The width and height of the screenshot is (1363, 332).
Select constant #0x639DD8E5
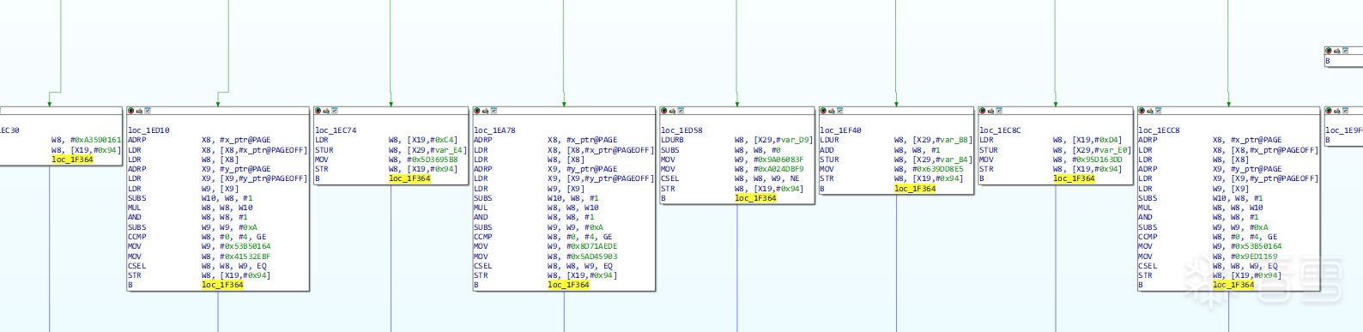[938, 169]
